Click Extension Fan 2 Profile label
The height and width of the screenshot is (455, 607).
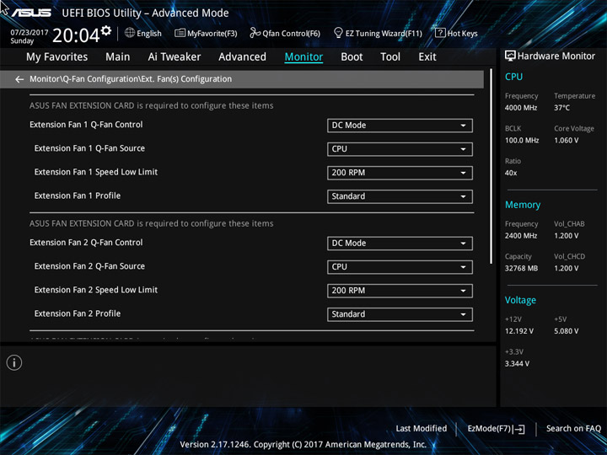(x=78, y=313)
